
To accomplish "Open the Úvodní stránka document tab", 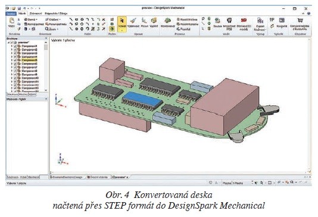I will point(98,177).
